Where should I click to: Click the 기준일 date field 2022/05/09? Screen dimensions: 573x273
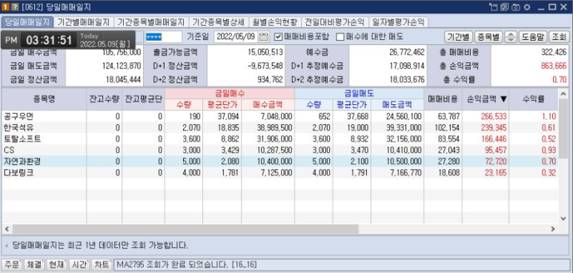[x=236, y=36]
